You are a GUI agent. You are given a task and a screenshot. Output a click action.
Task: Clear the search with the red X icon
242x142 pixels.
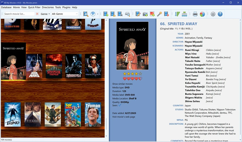click(37, 14)
